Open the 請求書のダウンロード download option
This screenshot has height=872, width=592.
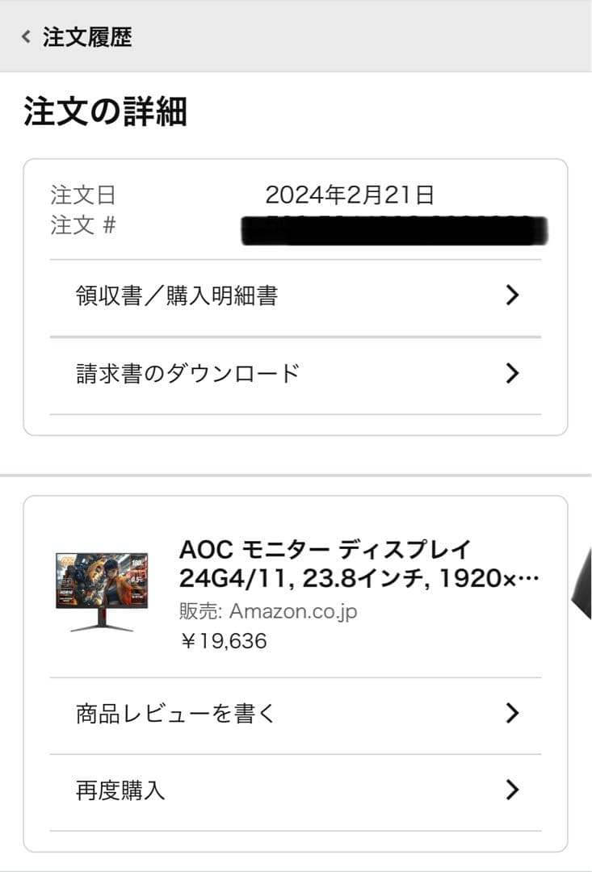[x=186, y=373]
